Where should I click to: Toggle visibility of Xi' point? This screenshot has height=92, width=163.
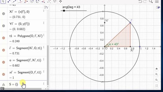(4, 14)
